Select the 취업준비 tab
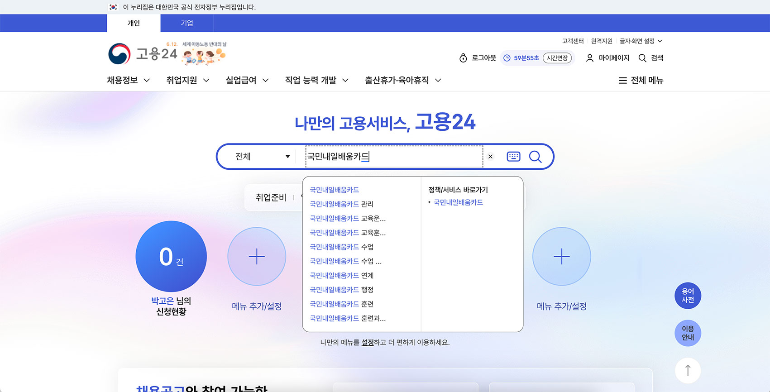The image size is (770, 392). coord(271,197)
